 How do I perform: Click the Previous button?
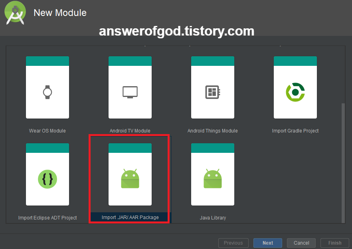(x=233, y=243)
